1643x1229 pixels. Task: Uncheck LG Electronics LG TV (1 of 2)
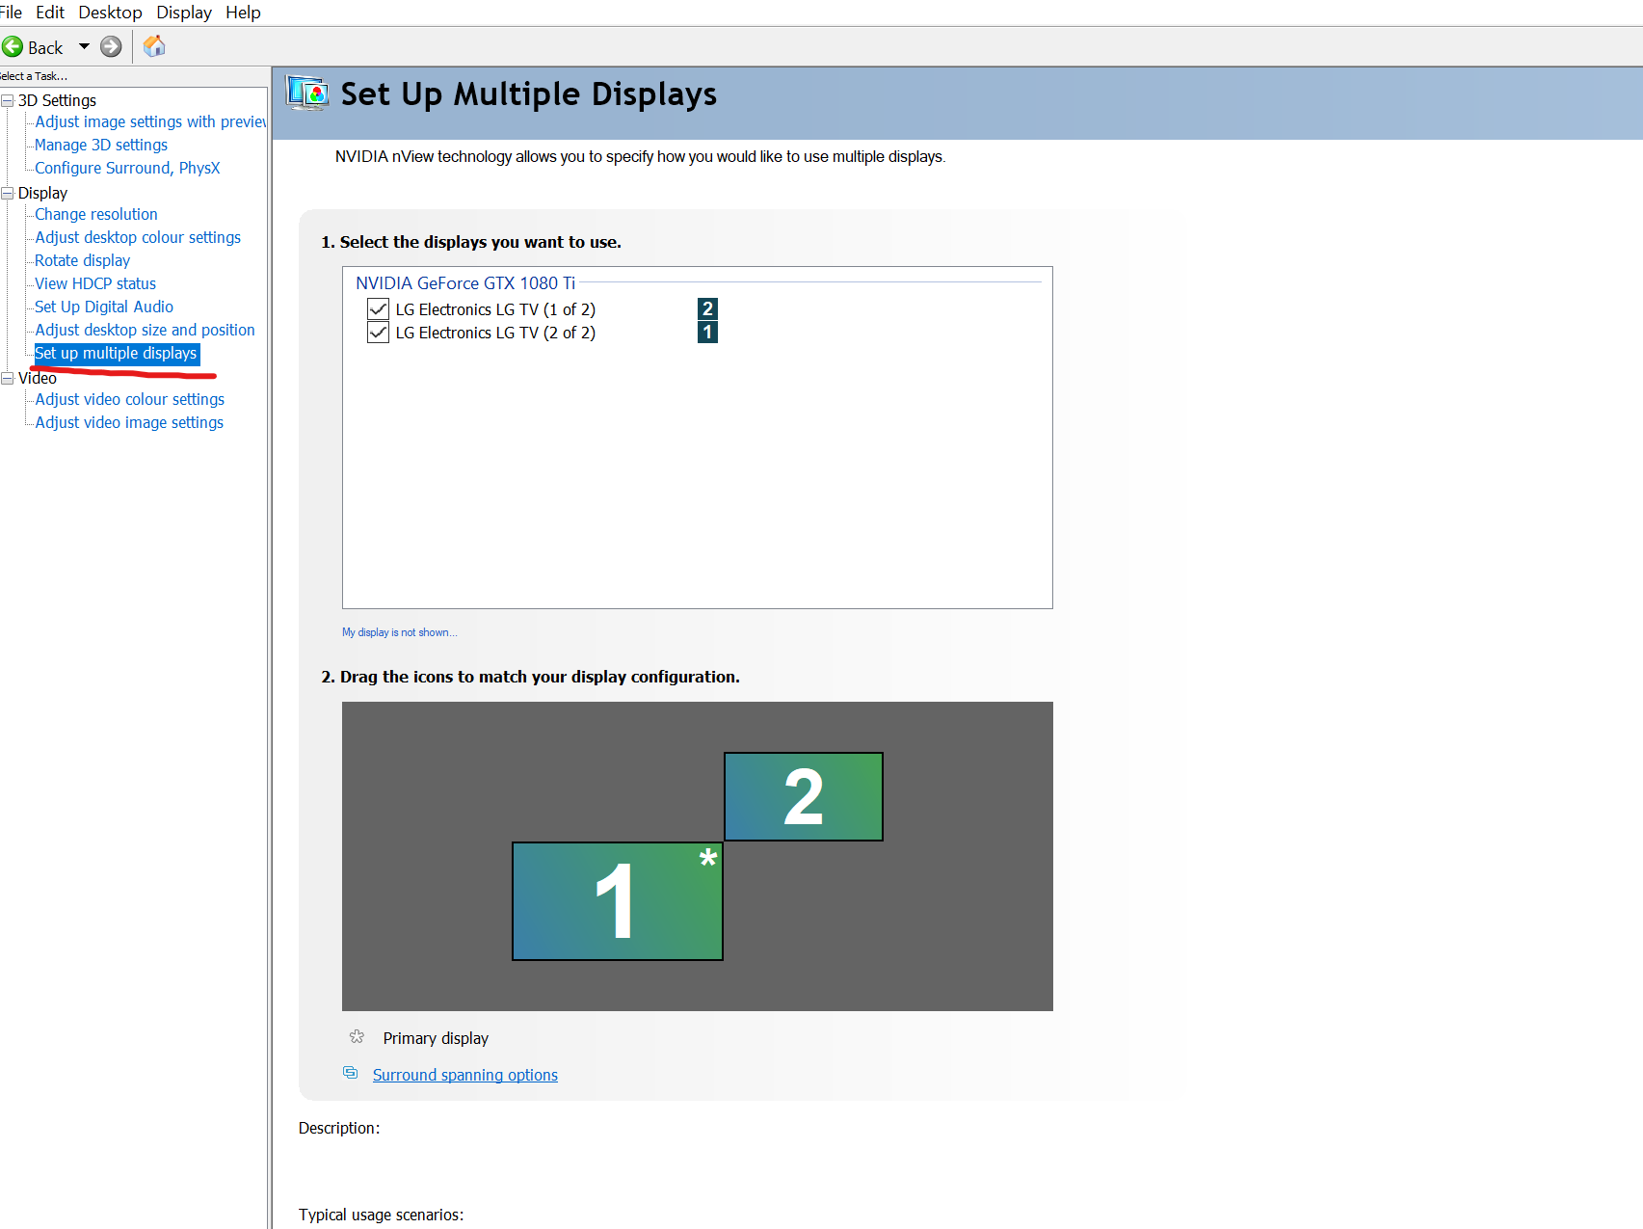[378, 309]
